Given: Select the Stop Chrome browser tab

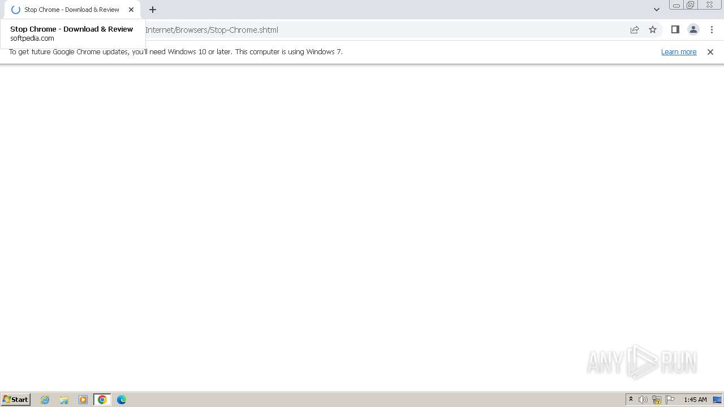Looking at the screenshot, I should click(72, 10).
